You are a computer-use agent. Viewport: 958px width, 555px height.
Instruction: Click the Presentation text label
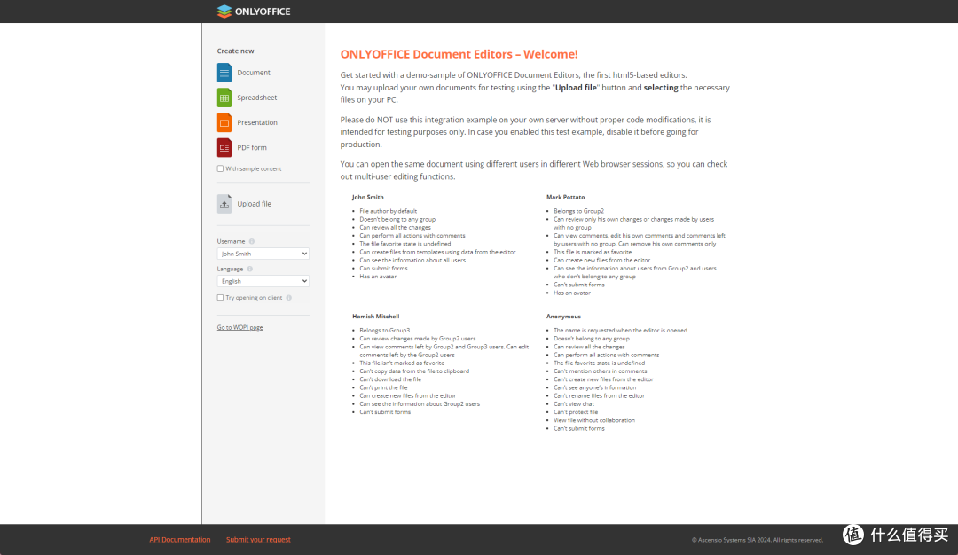257,122
